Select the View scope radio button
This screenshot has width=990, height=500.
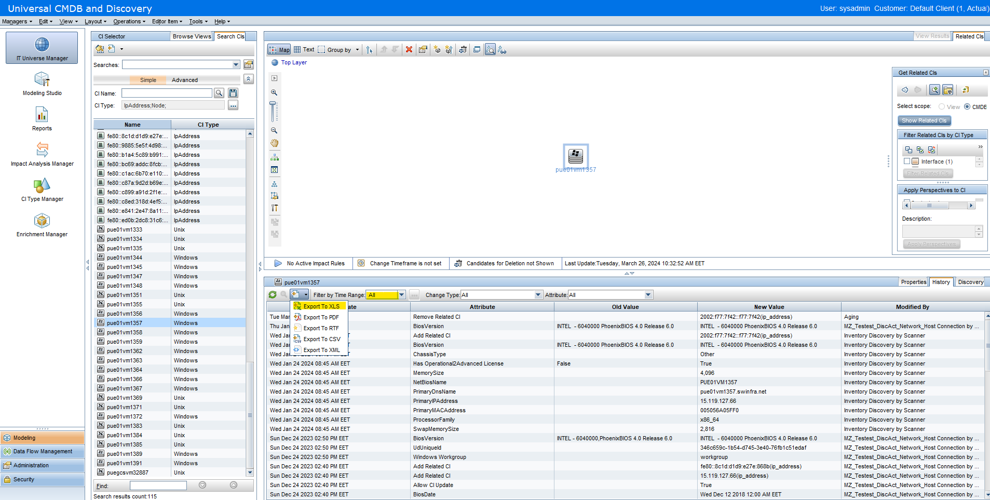click(x=942, y=106)
